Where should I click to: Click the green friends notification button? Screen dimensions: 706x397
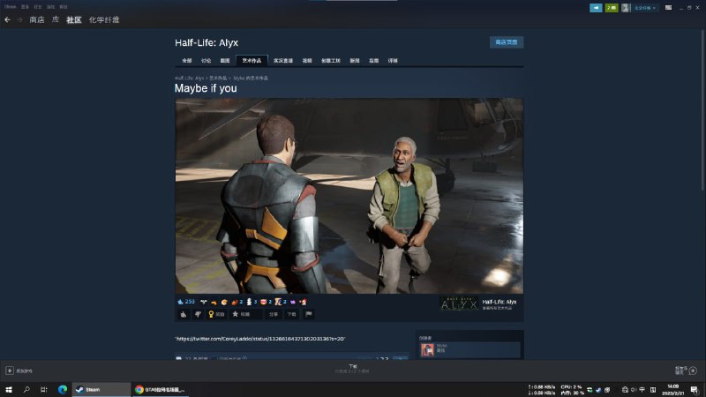click(x=612, y=8)
